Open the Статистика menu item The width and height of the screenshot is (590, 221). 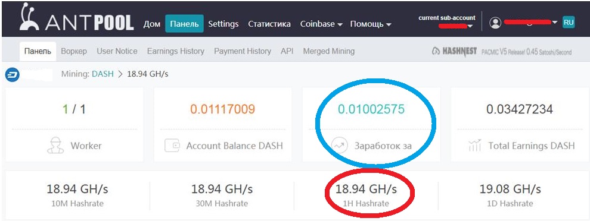[269, 24]
